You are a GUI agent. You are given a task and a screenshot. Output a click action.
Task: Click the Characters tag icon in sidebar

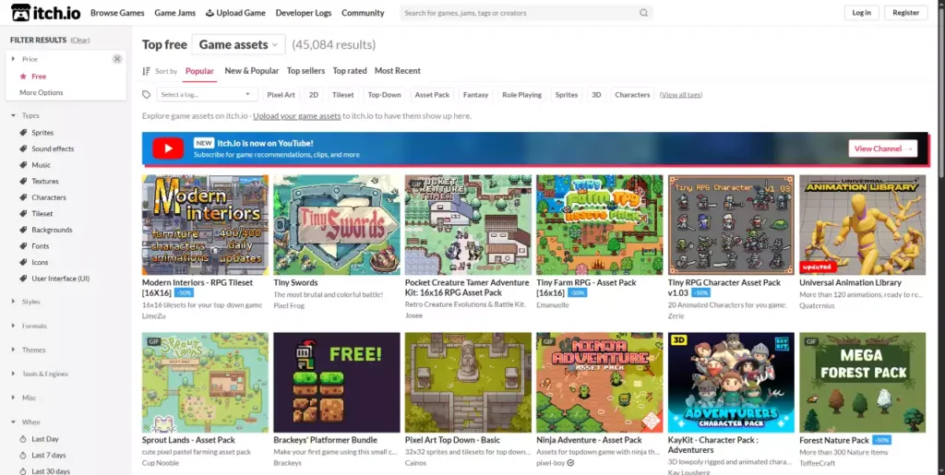click(23, 197)
